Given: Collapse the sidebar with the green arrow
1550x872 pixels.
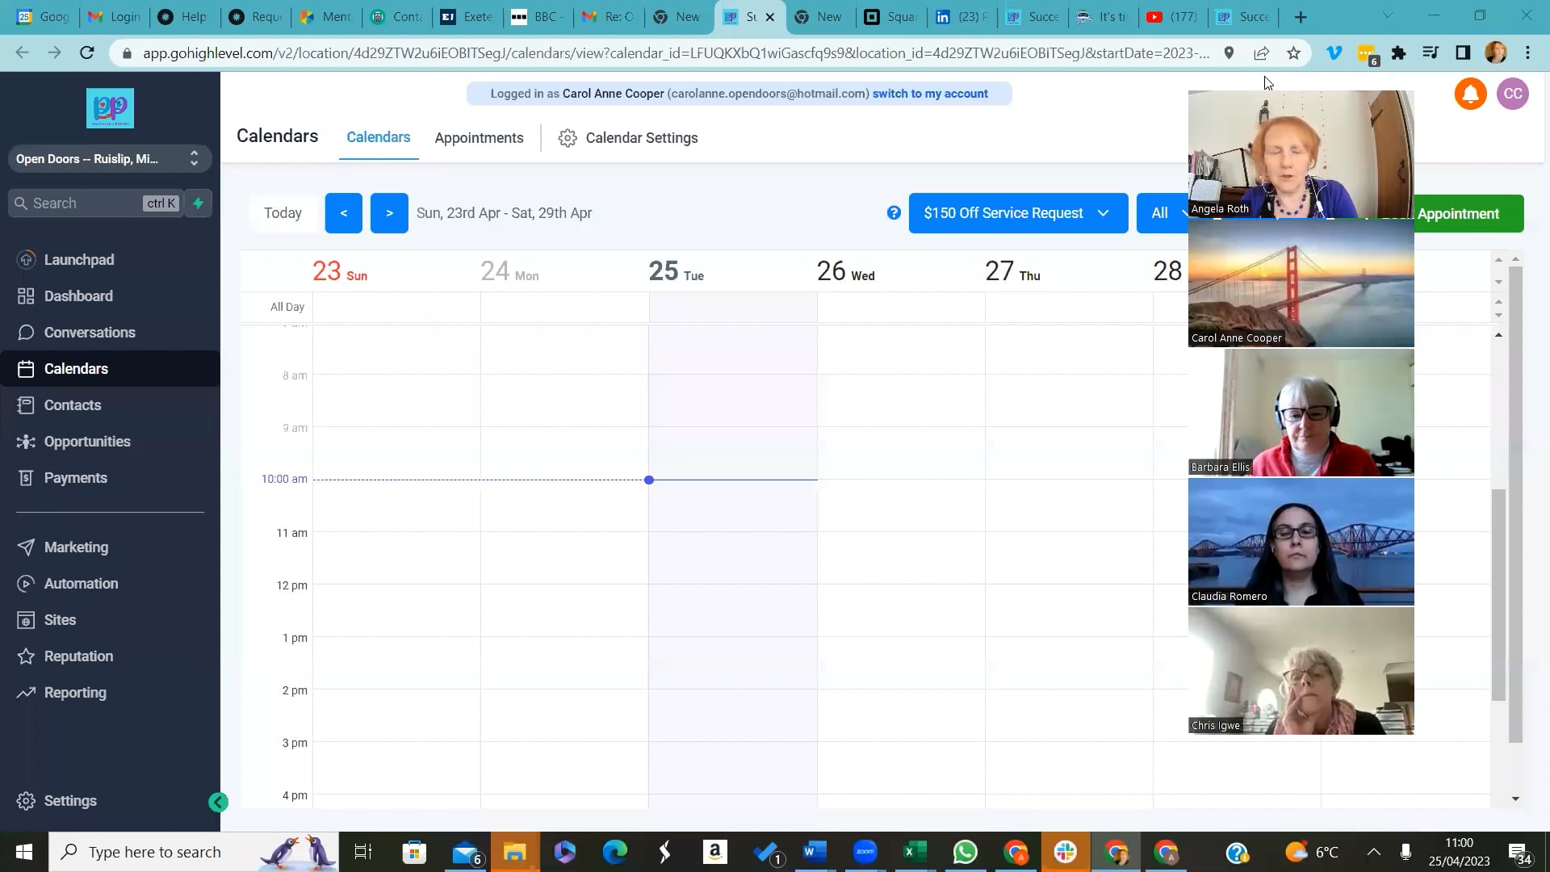Looking at the screenshot, I should [x=218, y=802].
